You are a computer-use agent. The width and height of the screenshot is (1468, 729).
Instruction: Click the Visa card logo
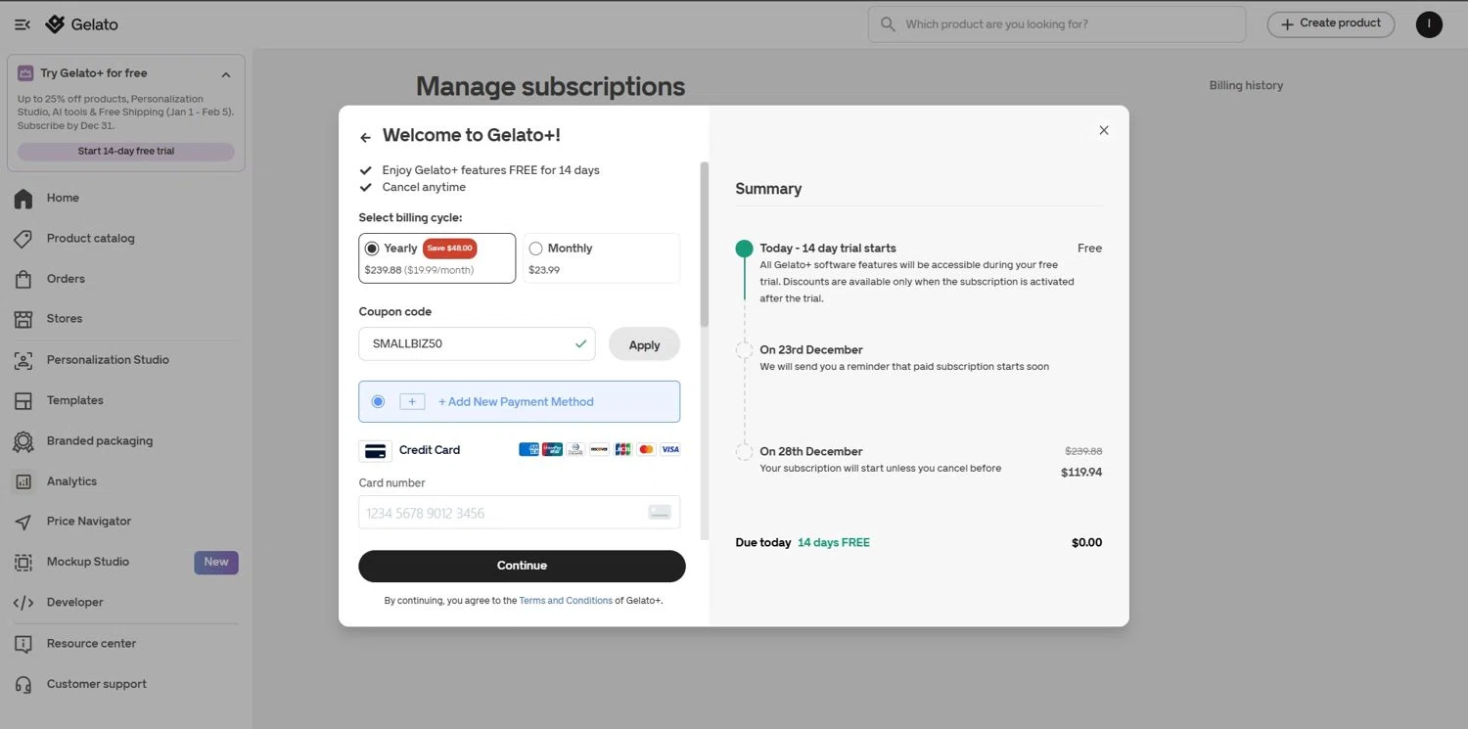tap(670, 450)
